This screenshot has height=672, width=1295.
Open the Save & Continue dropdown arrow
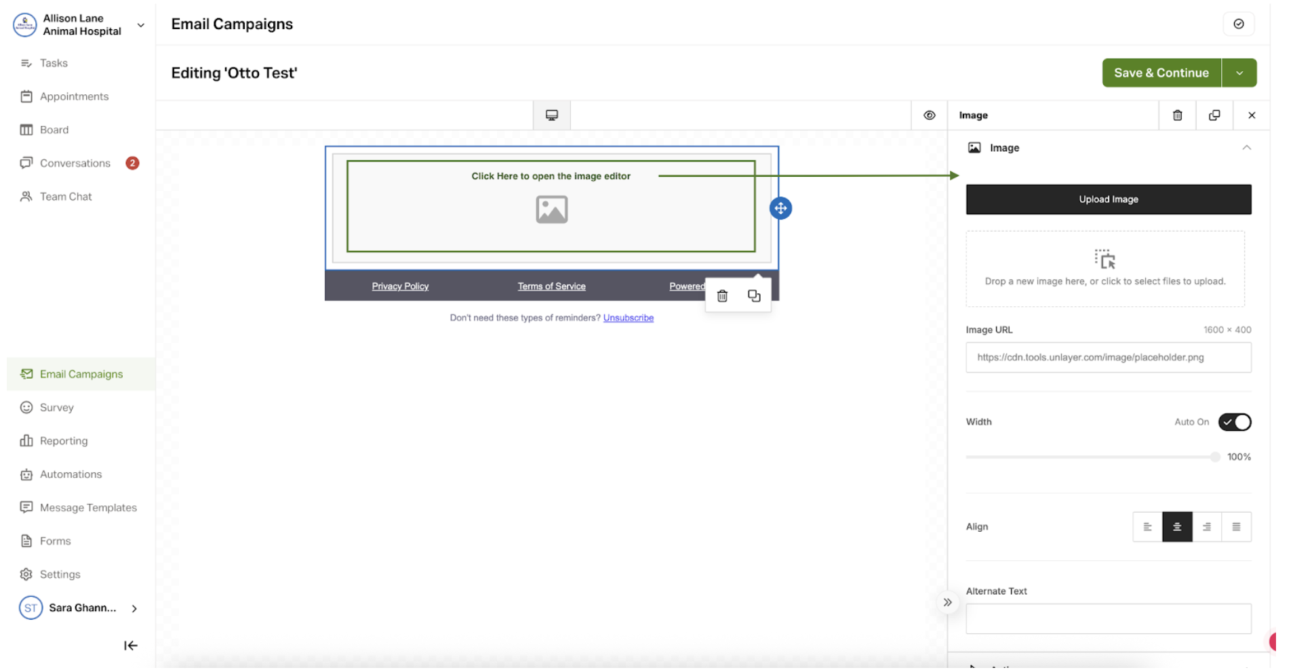click(1239, 73)
